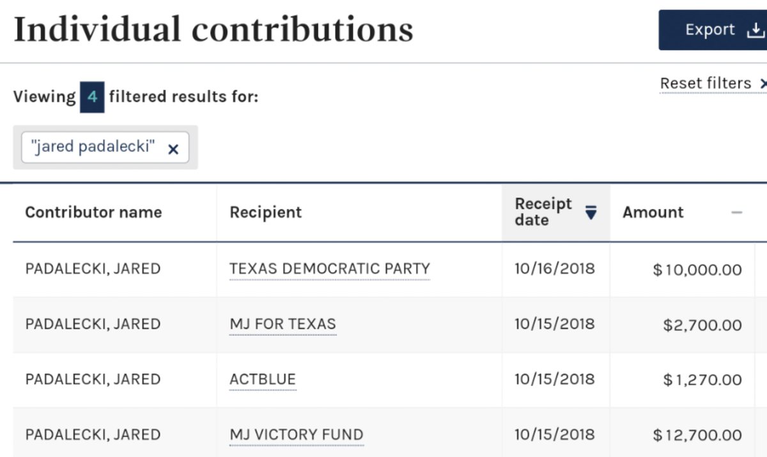Sort by Receipt date arrow icon
This screenshot has width=767, height=457.
(591, 212)
